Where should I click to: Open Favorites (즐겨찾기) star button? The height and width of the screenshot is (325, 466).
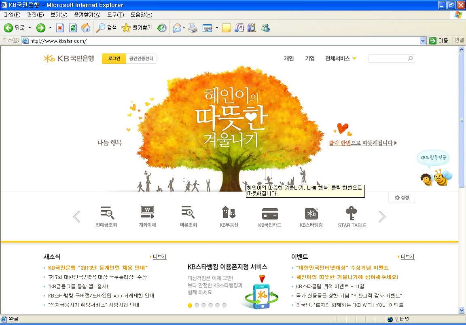click(137, 28)
